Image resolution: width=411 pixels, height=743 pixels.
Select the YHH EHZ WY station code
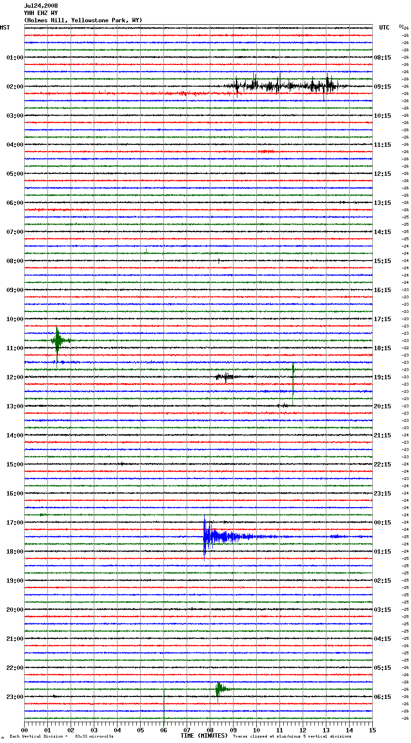point(41,13)
